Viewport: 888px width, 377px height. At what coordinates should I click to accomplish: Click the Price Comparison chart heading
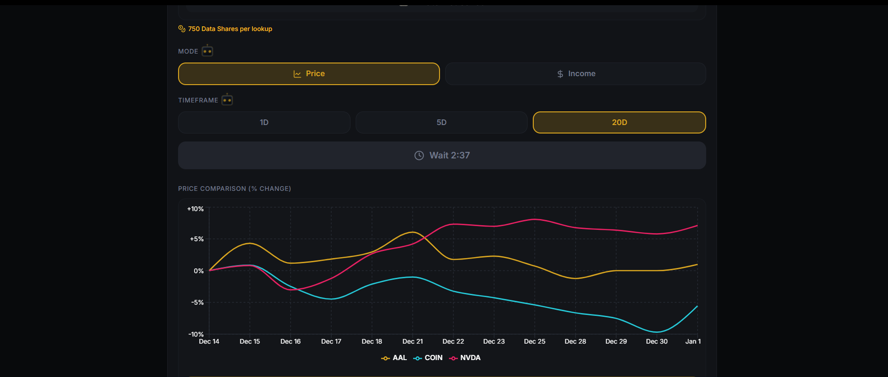234,188
